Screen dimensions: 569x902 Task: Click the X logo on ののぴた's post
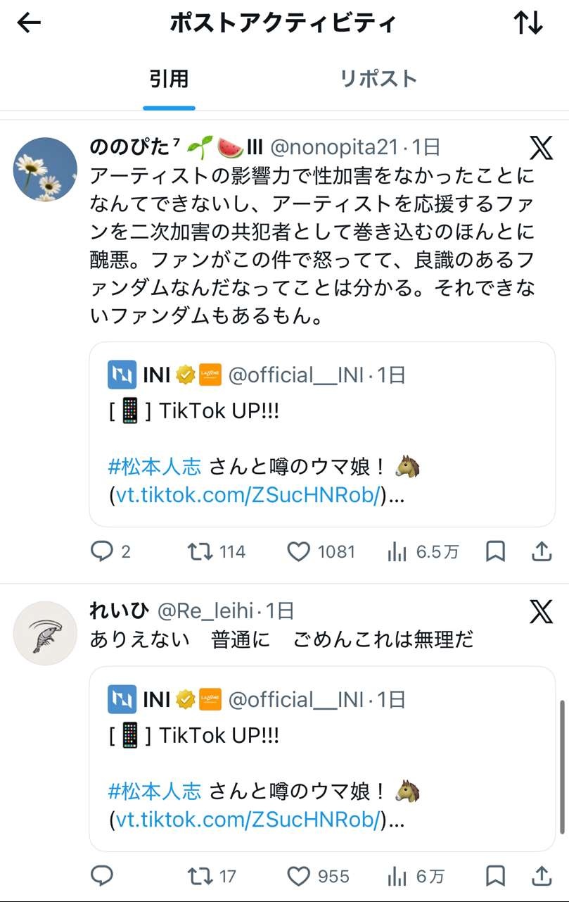point(541,147)
